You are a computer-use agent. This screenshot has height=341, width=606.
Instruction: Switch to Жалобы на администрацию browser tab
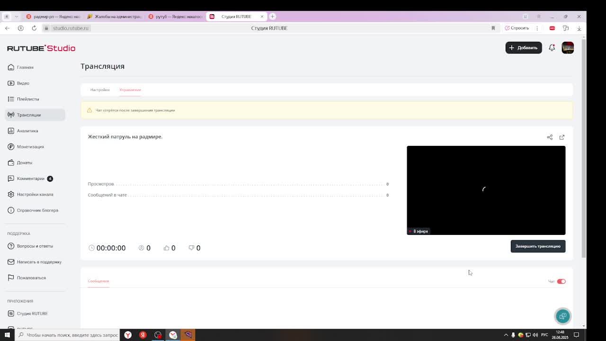(x=115, y=17)
